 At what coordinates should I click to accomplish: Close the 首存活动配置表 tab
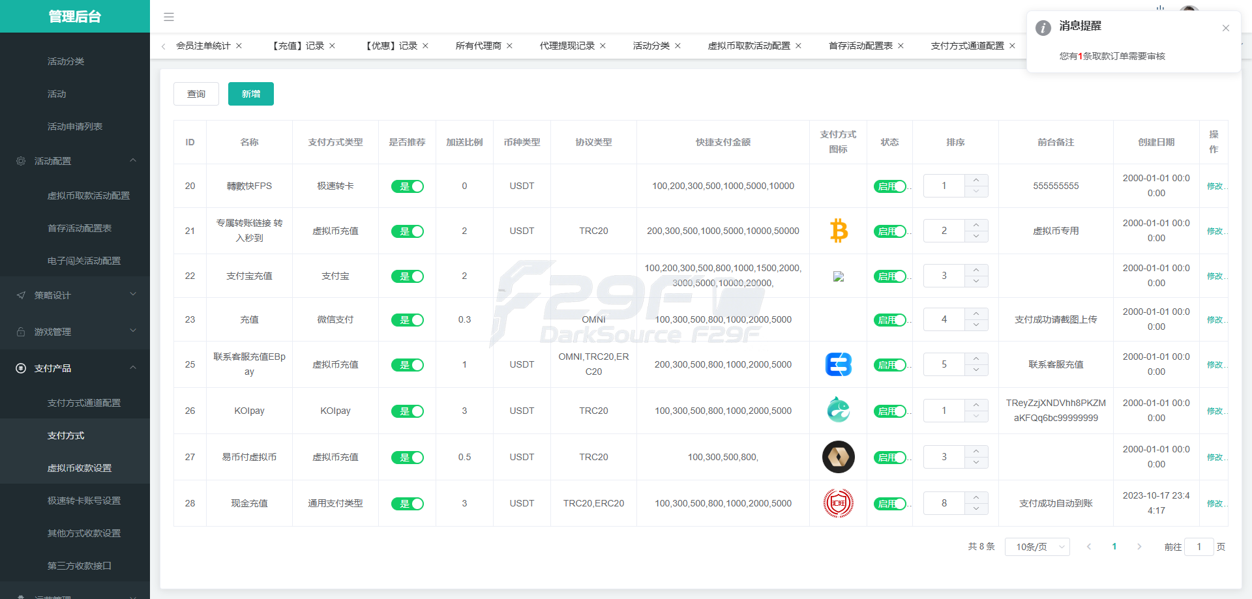click(901, 46)
